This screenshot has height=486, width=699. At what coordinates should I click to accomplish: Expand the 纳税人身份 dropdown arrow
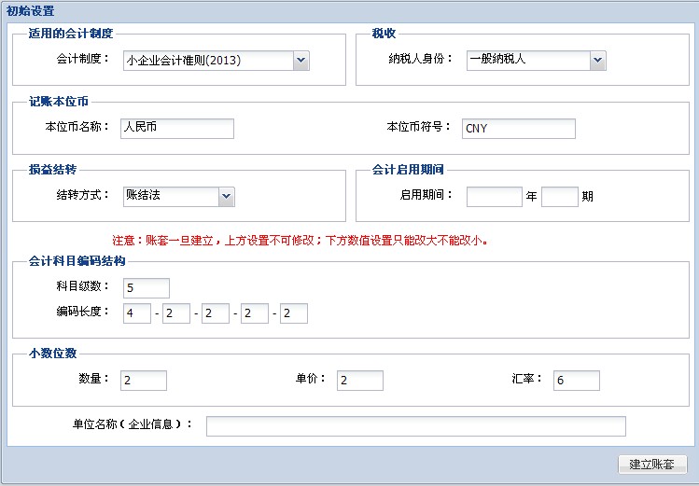point(597,60)
